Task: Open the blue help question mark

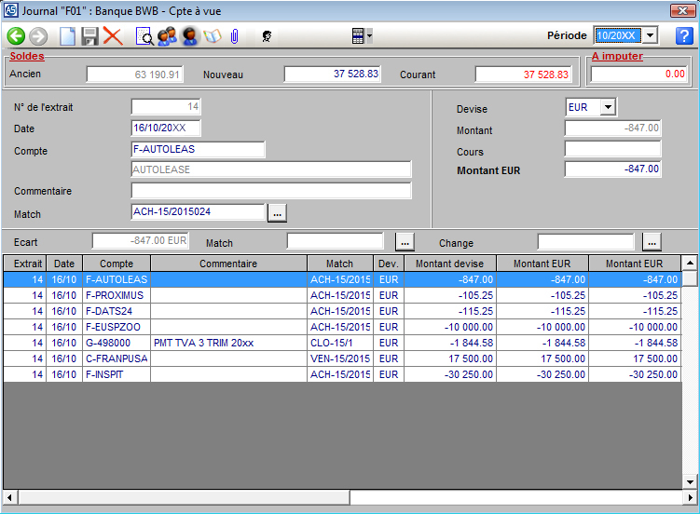Action: (x=683, y=36)
